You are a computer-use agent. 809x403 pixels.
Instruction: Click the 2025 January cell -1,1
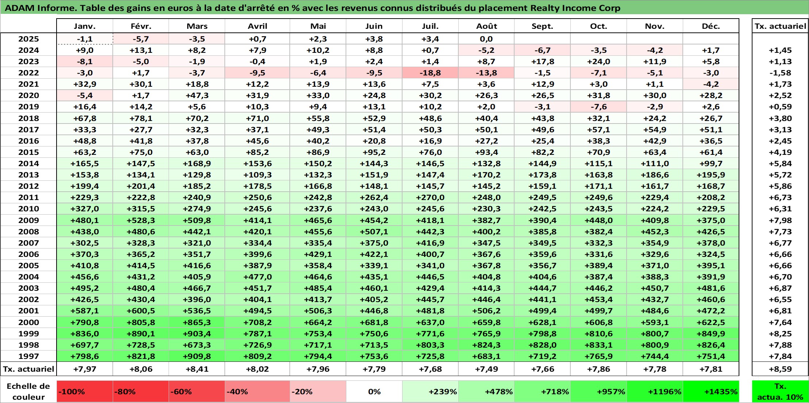pyautogui.click(x=85, y=39)
